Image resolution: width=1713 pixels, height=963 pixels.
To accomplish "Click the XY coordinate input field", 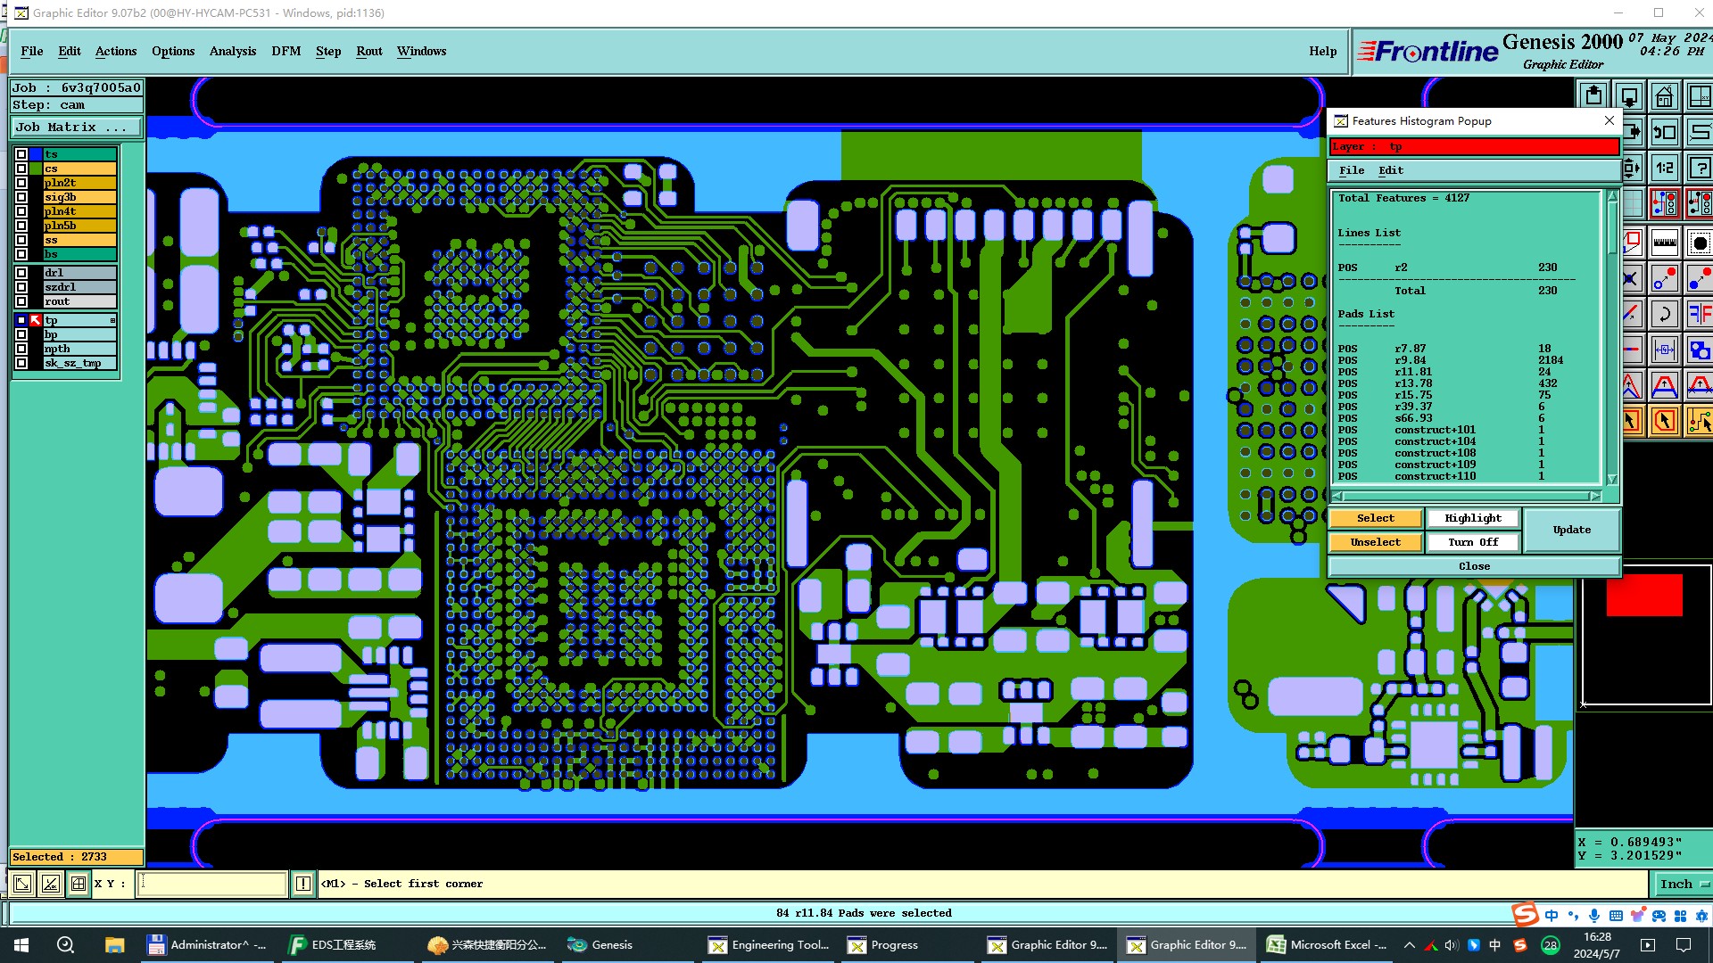I will click(211, 884).
